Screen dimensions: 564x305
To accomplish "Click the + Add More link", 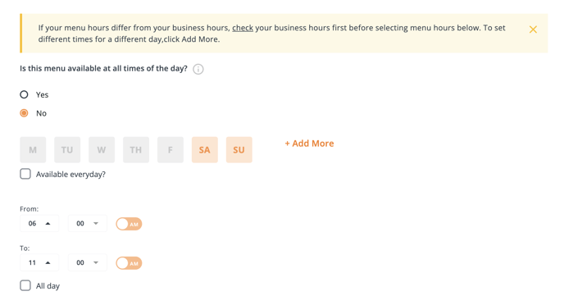I will [309, 143].
